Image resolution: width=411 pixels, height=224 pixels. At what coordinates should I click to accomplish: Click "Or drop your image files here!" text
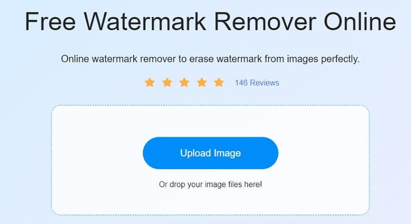point(211,184)
